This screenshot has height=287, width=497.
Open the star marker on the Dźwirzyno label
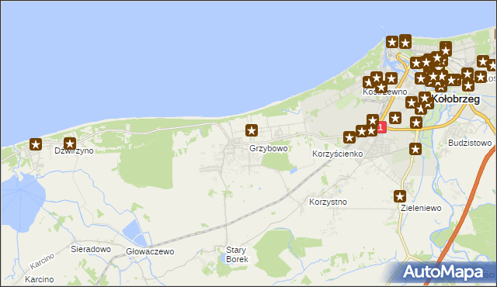pyautogui.click(x=70, y=143)
